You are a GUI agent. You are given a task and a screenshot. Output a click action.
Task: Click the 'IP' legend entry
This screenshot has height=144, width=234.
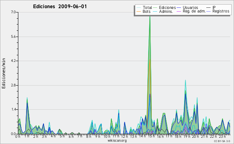point(214,7)
